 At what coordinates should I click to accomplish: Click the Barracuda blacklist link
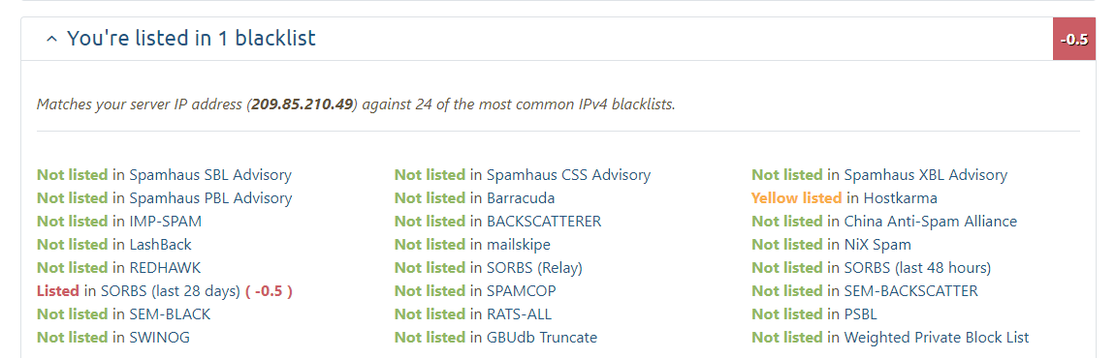tap(521, 198)
